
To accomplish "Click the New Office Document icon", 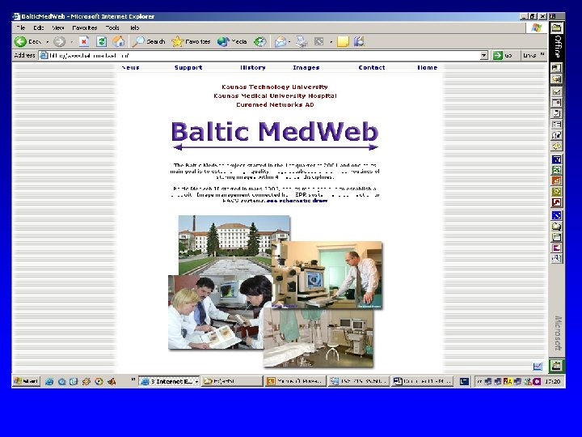I will 556,68.
